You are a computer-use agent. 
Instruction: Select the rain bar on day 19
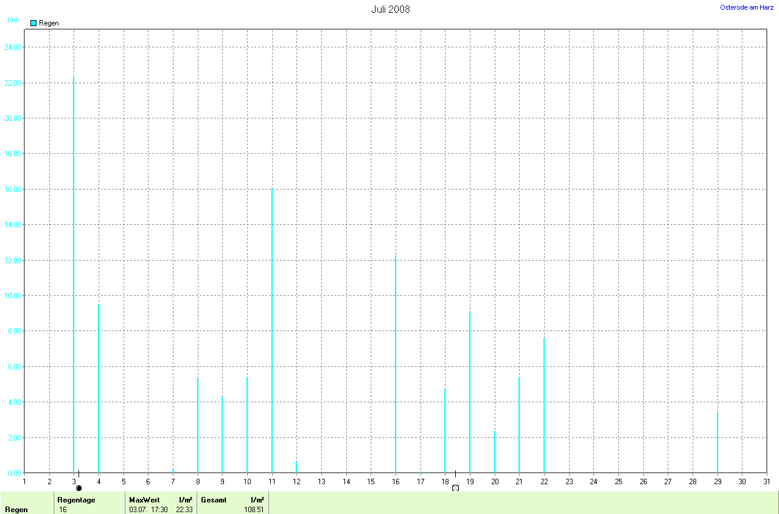pos(470,392)
